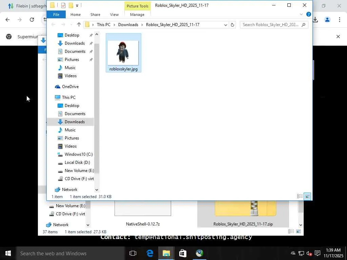
Task: Switch to large thumbnails view in front window
Action: tap(308, 196)
